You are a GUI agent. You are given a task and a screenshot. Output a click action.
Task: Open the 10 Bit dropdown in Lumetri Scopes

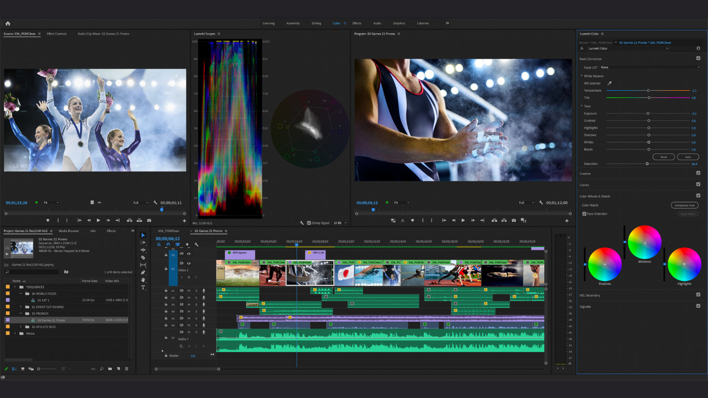(x=340, y=223)
